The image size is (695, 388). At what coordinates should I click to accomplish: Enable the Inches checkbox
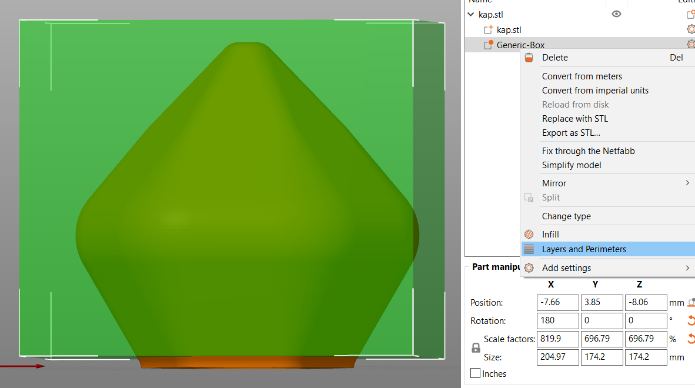tap(475, 373)
